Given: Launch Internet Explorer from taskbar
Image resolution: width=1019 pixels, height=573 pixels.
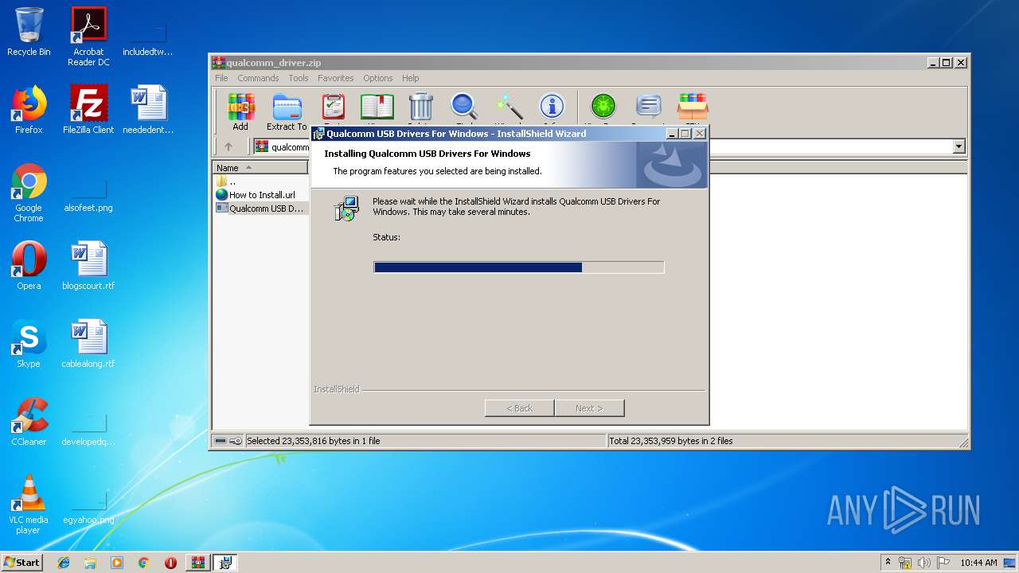Looking at the screenshot, I should pos(64,563).
